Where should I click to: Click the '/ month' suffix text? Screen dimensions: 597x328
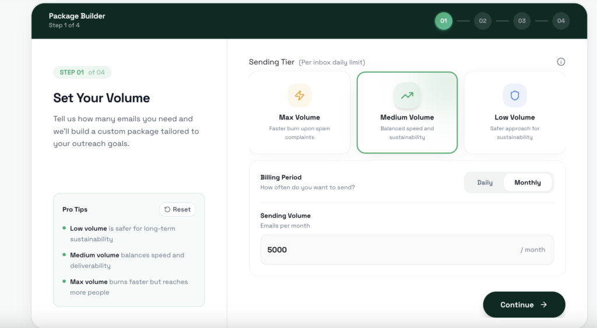[x=533, y=250]
